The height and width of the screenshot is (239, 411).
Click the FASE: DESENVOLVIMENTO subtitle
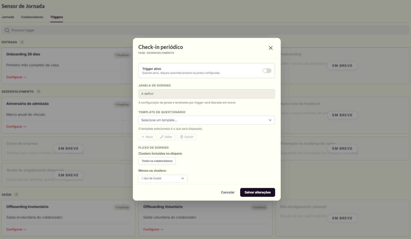point(156,53)
